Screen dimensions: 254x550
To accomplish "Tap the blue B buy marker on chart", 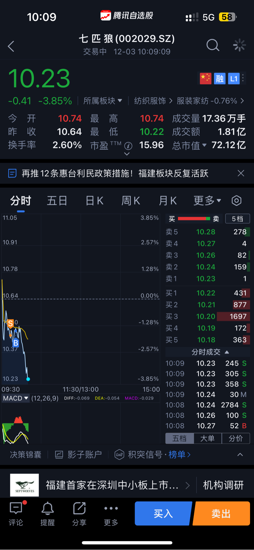I will [x=16, y=343].
